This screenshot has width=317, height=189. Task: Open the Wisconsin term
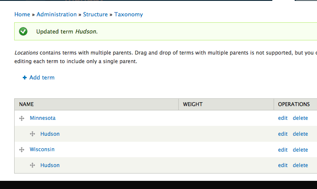(42, 149)
